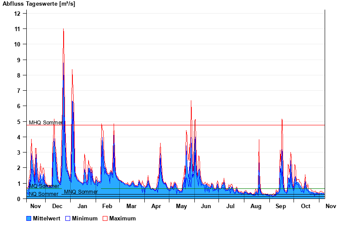Select the Maximum legend label
The image size is (351, 241).
coord(122,219)
